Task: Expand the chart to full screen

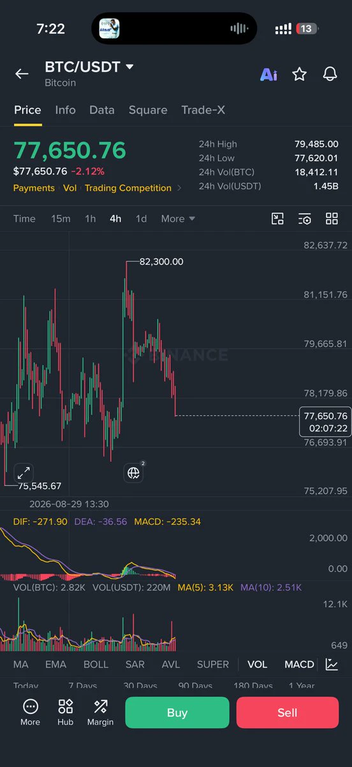Action: tap(24, 473)
